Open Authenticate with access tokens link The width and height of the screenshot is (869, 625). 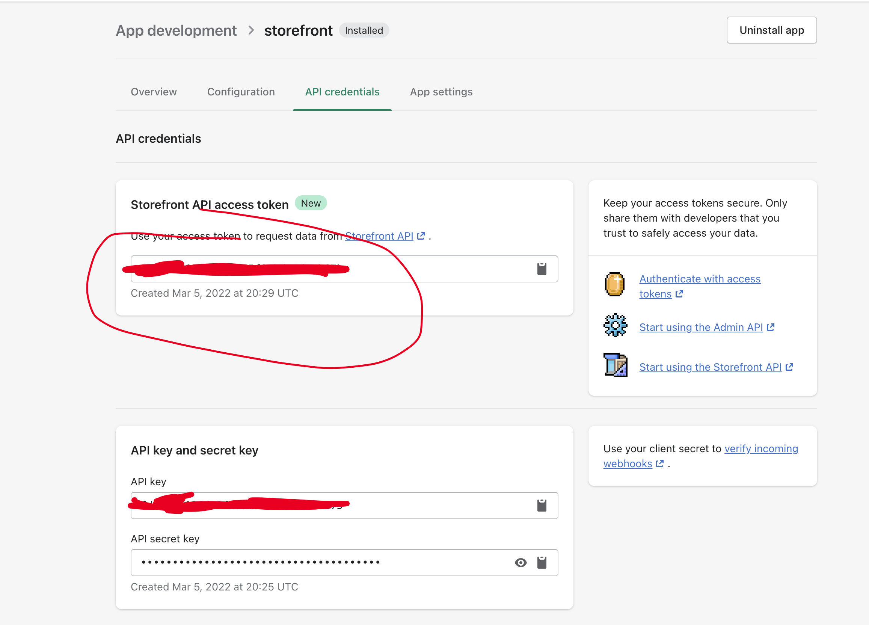(x=700, y=286)
